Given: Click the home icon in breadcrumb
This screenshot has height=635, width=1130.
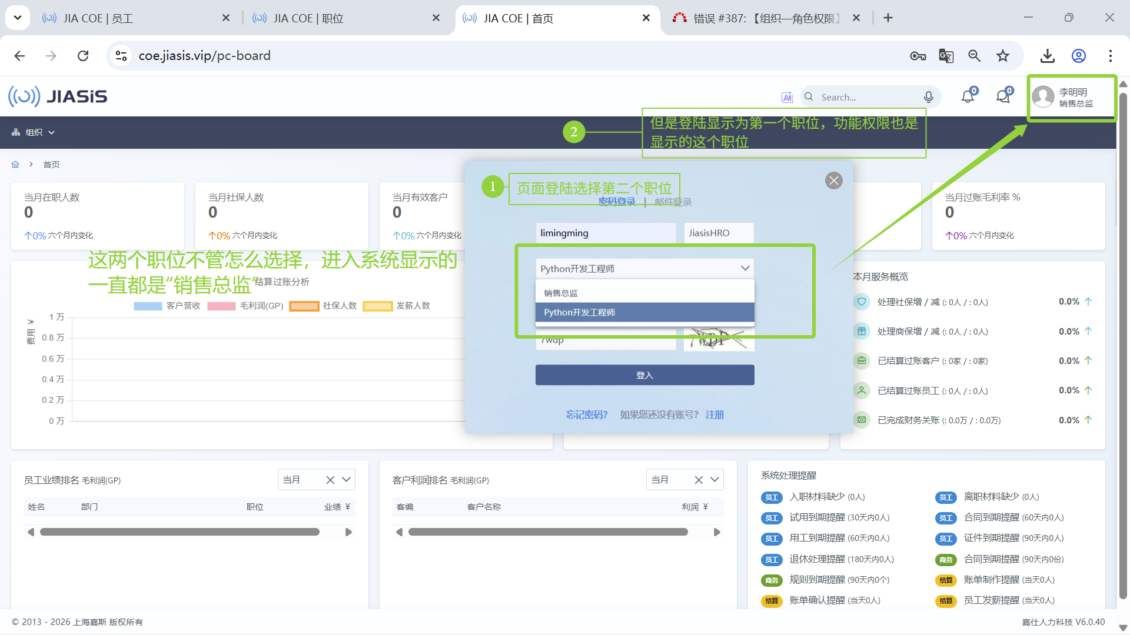Looking at the screenshot, I should 15,165.
